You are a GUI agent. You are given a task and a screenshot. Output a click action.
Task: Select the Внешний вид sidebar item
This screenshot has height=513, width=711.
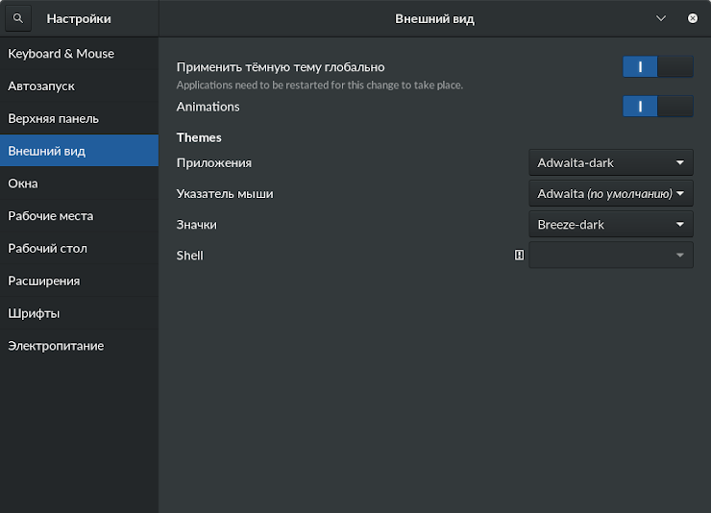tap(47, 151)
